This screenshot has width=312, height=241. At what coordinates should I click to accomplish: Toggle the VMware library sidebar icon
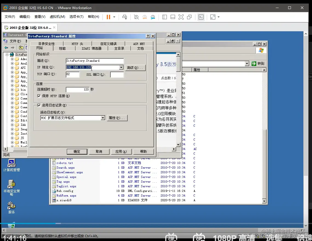(165, 17)
